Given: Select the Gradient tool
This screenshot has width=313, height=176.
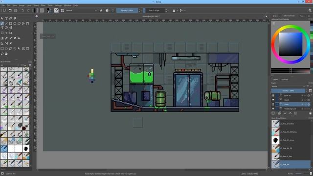Looking at the screenshot, I should tap(2, 38).
